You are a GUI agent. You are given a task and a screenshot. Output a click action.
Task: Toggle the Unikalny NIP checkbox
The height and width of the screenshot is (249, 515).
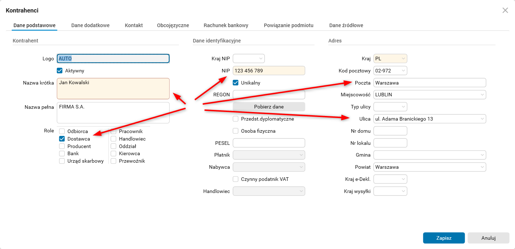[236, 83]
